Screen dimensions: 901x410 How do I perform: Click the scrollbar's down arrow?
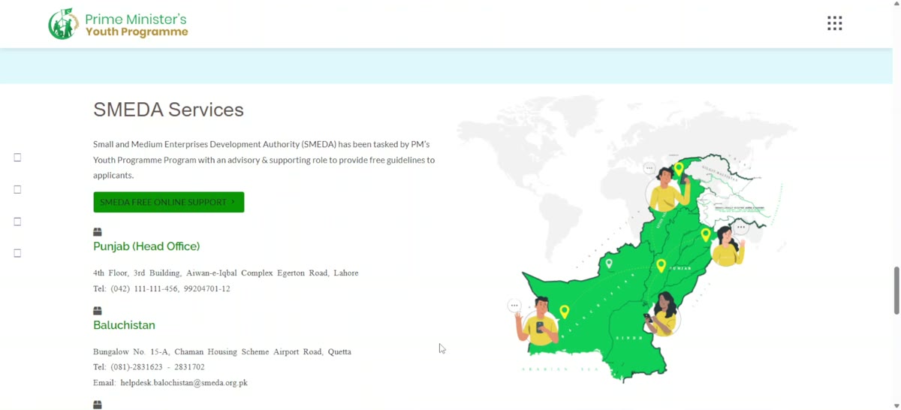896,405
